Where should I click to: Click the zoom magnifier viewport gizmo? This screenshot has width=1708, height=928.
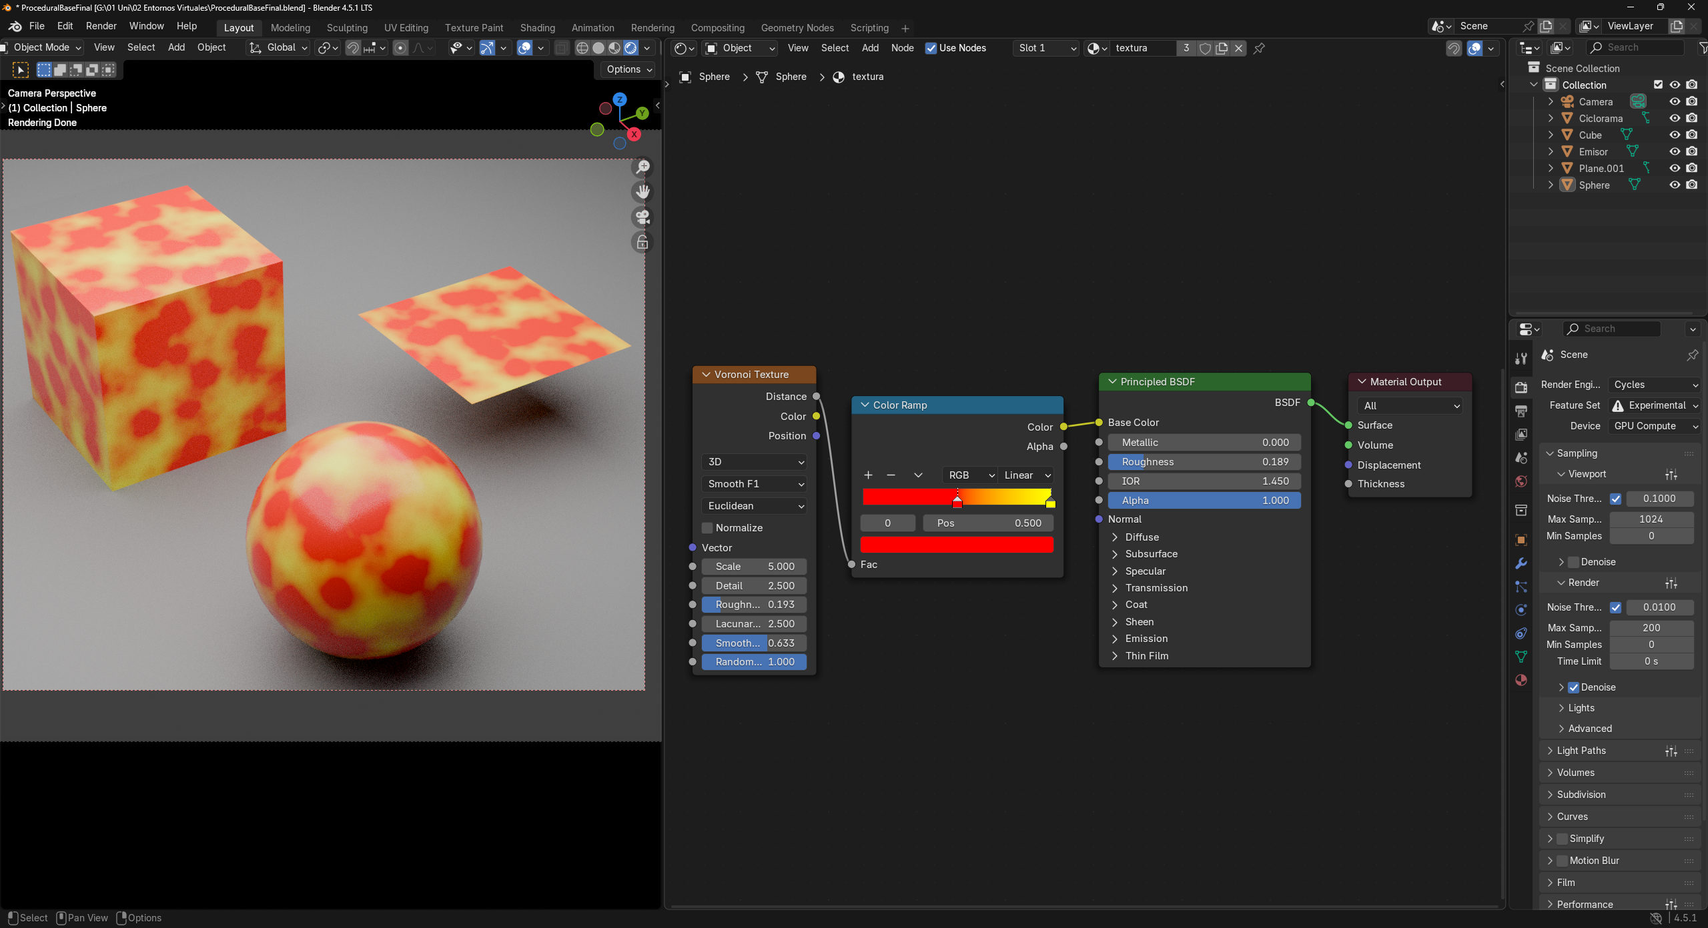(x=643, y=167)
